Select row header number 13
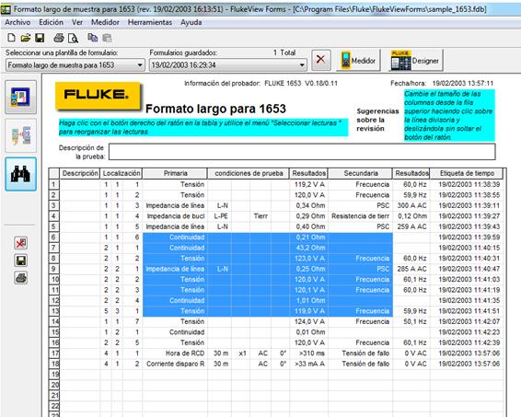The image size is (521, 417). pyautogui.click(x=54, y=311)
